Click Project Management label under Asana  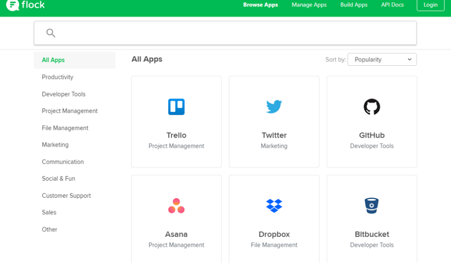(x=176, y=245)
